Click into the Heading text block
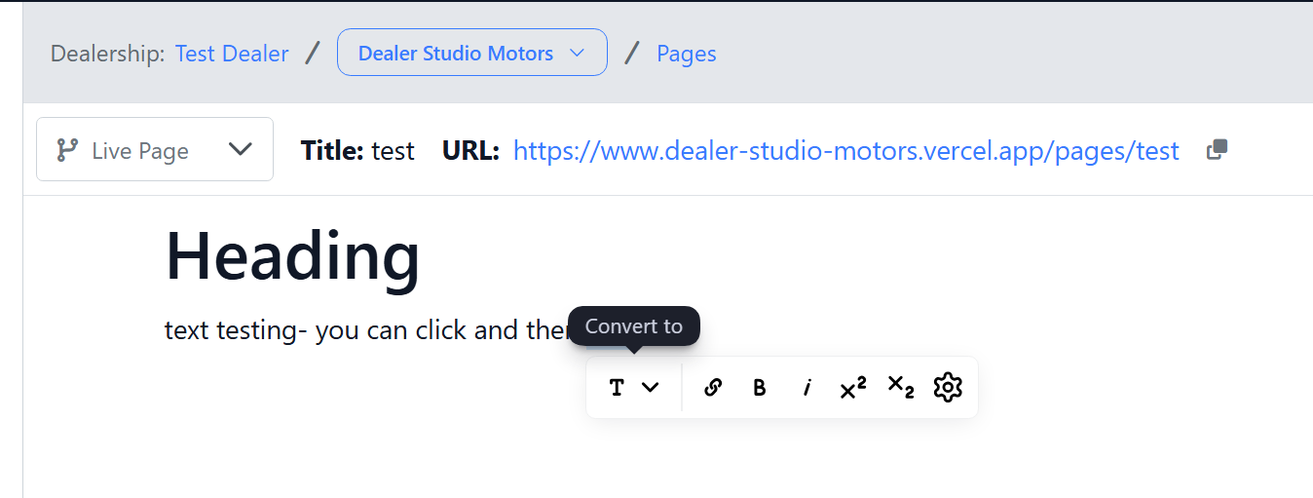Viewport: 1313px width, 498px height. pyautogui.click(x=292, y=255)
